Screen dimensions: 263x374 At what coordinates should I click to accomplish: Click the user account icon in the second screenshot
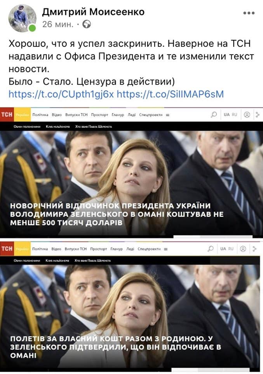tap(243, 249)
